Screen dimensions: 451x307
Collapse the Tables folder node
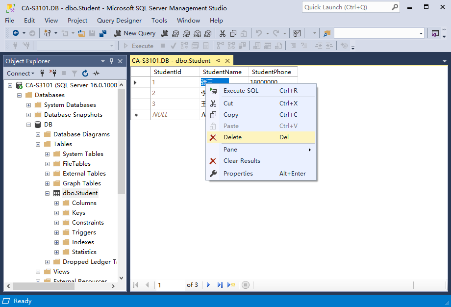[38, 144]
